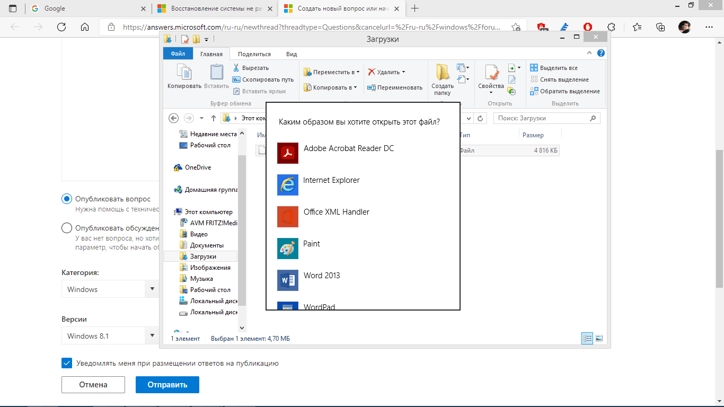This screenshot has width=724, height=407.
Task: Choose Internet Explorer to open file
Action: (x=363, y=185)
